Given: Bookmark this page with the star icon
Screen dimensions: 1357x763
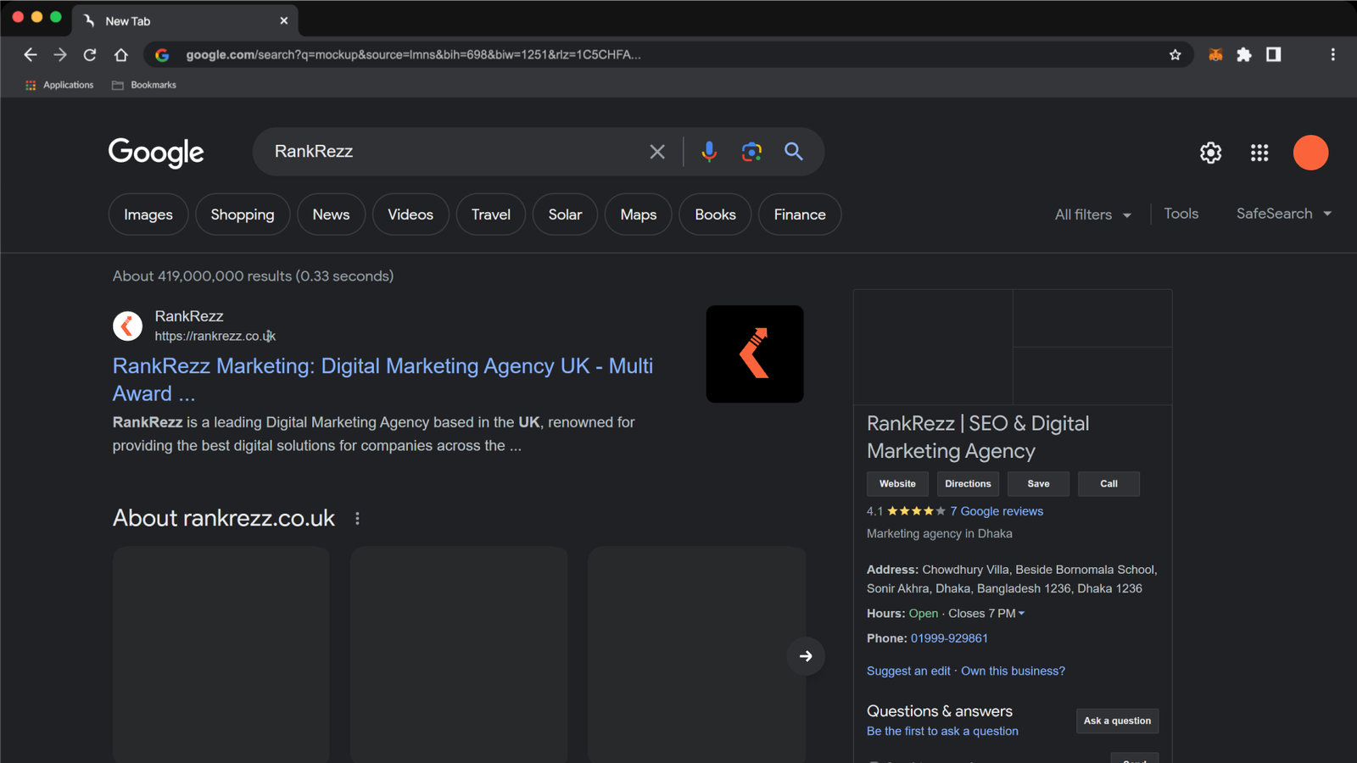Looking at the screenshot, I should [1175, 55].
